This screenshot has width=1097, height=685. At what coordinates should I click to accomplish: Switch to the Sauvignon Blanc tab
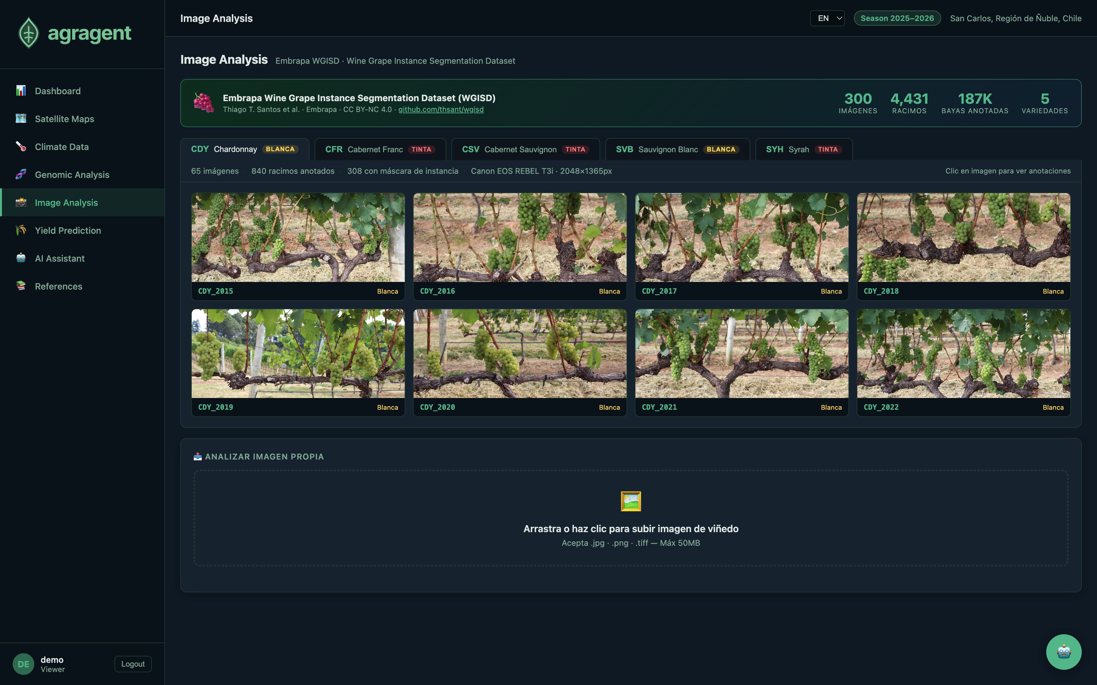click(677, 149)
